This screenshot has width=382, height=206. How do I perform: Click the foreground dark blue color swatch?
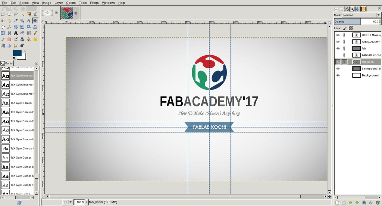point(17,53)
